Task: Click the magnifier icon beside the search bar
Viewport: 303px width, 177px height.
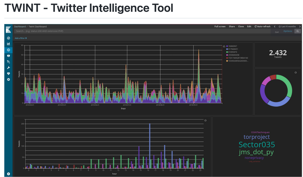Action: (x=298, y=31)
